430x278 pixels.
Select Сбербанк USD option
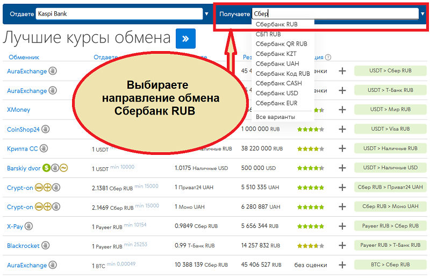click(277, 93)
